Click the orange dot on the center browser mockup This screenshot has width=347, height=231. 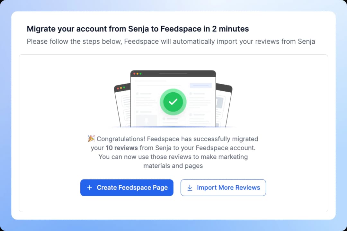[x=138, y=74]
